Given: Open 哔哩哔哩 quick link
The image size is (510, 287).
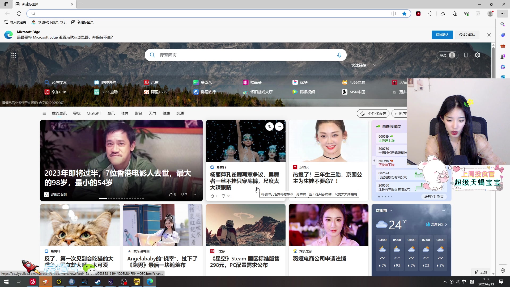Looking at the screenshot, I should point(105,82).
